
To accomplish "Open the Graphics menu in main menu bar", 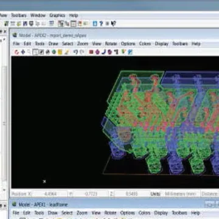I will point(57,15).
